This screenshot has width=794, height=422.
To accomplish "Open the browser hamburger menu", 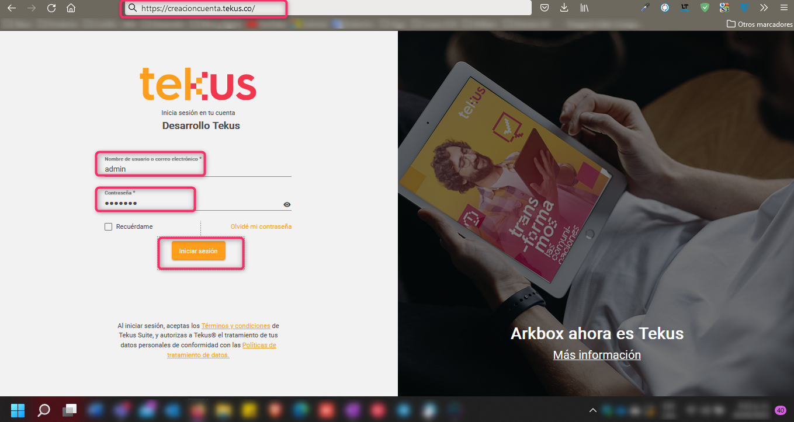I will (x=783, y=8).
